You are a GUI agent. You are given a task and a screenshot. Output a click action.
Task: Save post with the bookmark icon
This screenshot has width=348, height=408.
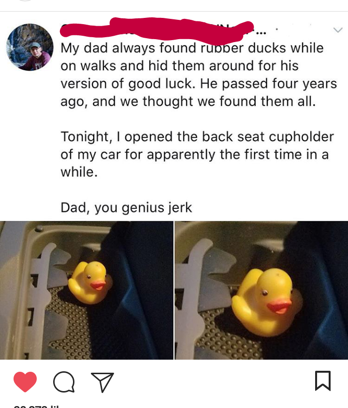(x=323, y=381)
